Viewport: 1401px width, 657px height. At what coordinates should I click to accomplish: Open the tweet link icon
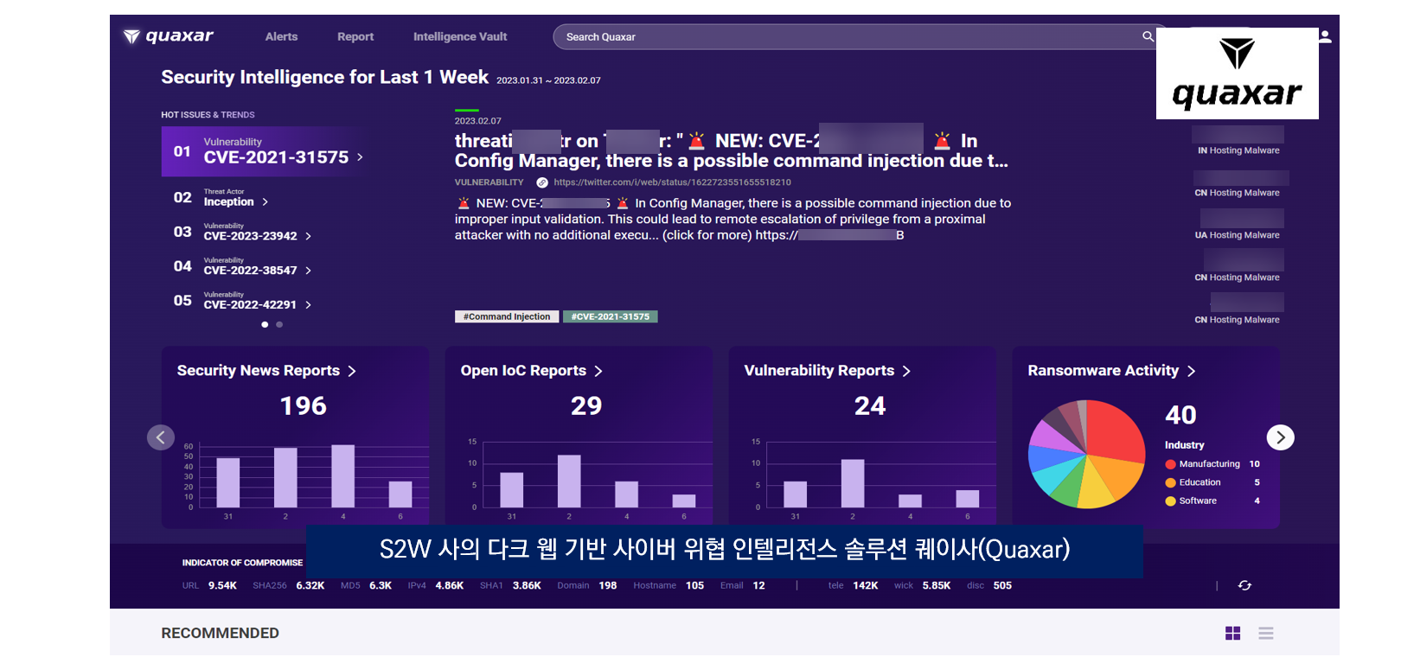click(x=542, y=182)
